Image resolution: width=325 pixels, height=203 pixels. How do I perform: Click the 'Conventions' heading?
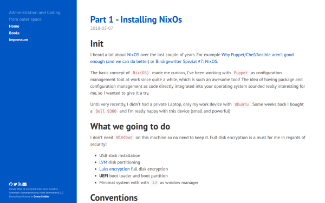114,198
